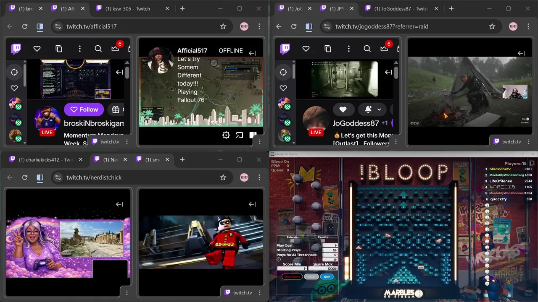
Task: Click Reset button in Marbles panel
Action: tap(311, 277)
